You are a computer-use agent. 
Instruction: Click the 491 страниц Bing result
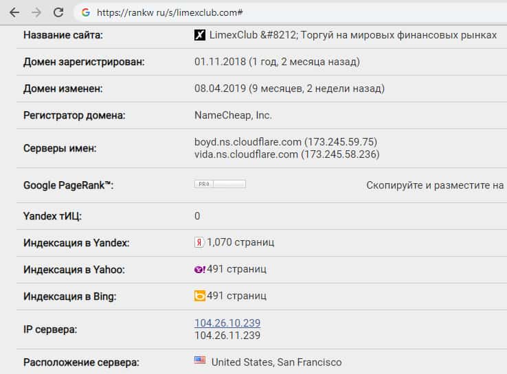point(236,296)
